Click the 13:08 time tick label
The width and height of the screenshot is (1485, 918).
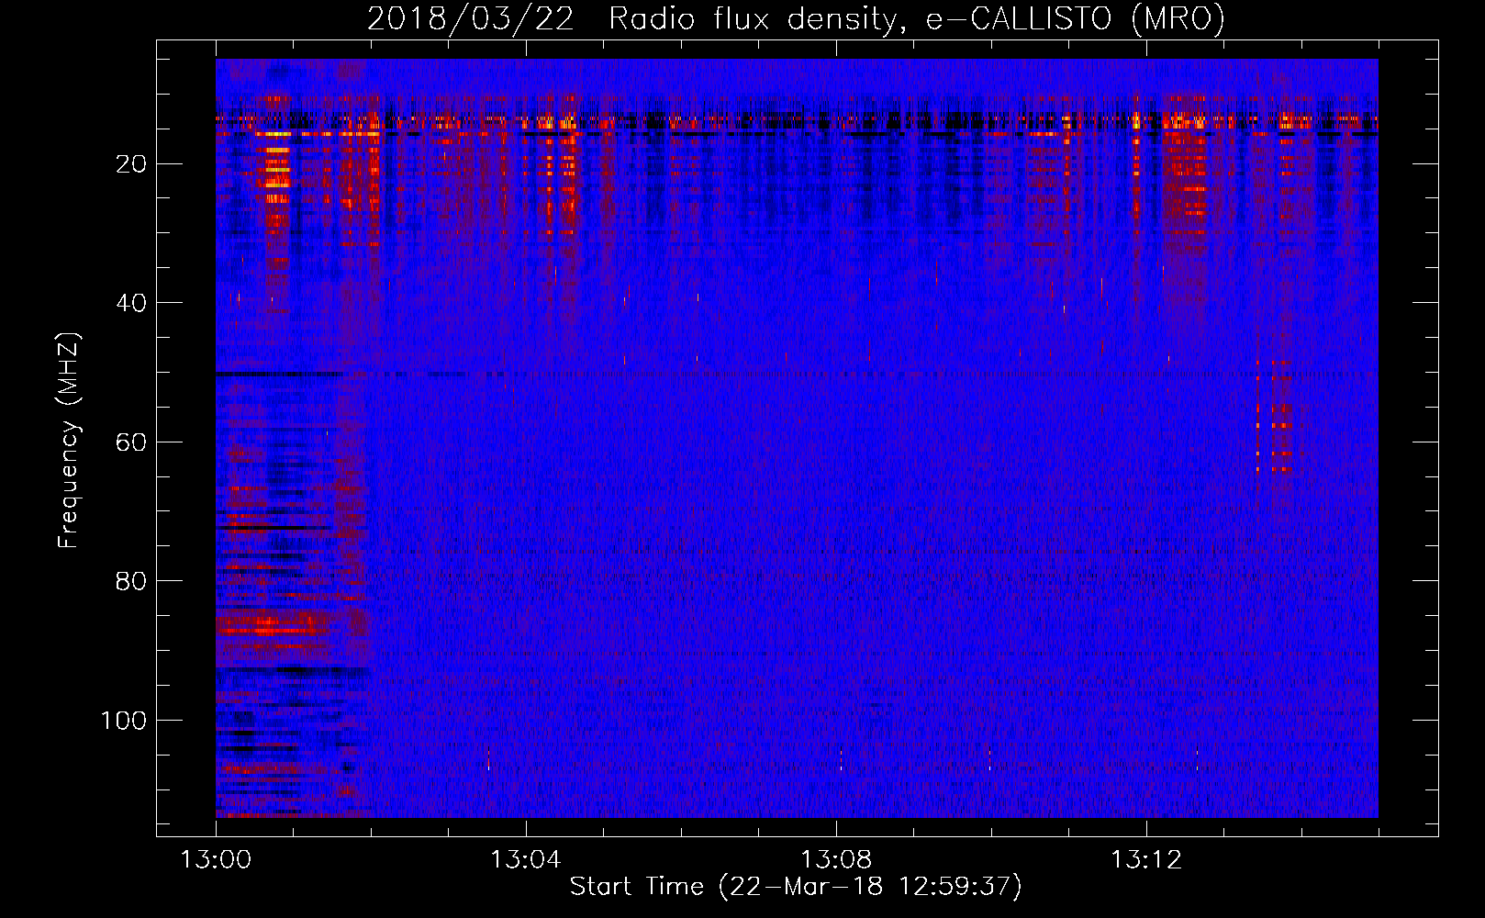click(836, 860)
